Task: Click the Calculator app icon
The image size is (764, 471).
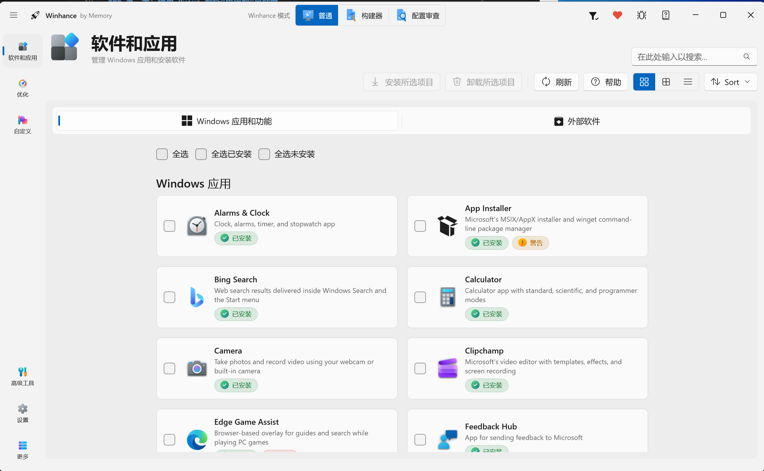Action: click(x=447, y=297)
